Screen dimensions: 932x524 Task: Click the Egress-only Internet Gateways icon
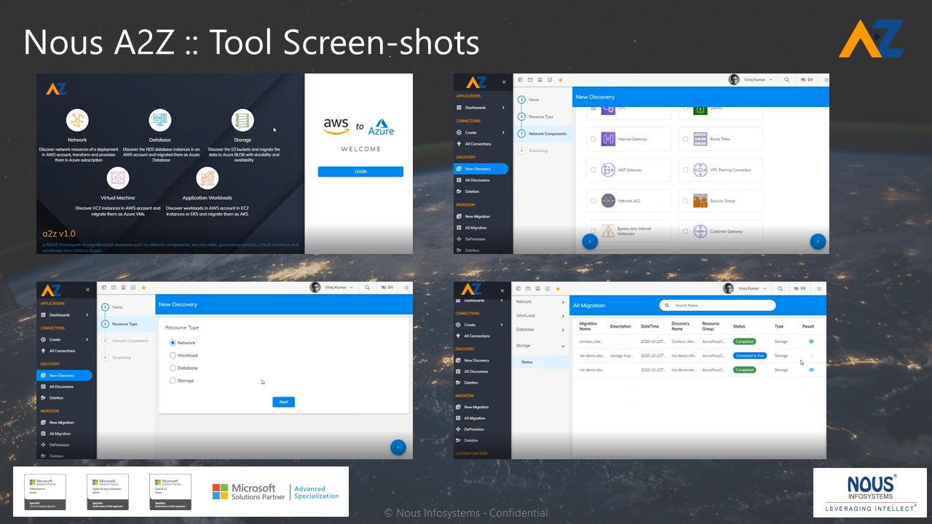[x=608, y=231]
